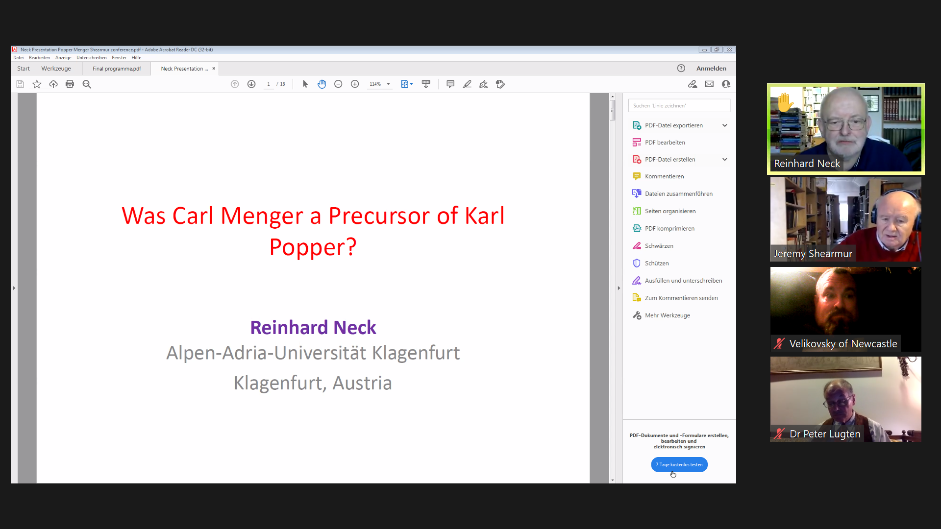Click the zoom in plus icon
This screenshot has width=941, height=529.
[355, 84]
